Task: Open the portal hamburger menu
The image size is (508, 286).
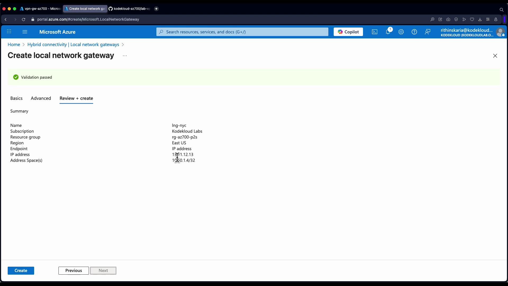Action: pos(25,32)
